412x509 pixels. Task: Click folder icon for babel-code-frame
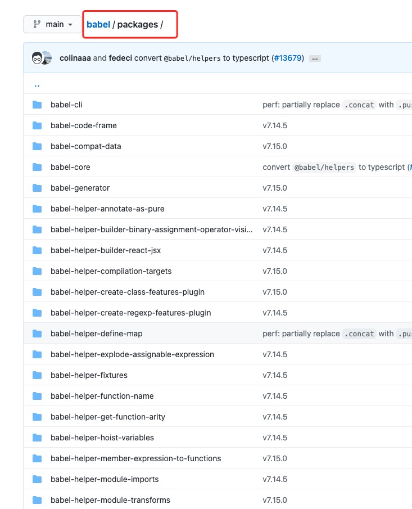coord(37,125)
